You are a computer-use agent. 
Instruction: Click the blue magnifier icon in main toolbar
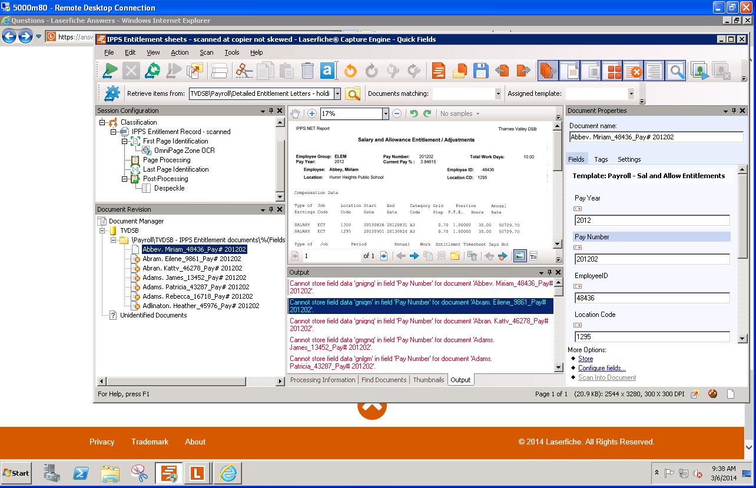click(676, 71)
